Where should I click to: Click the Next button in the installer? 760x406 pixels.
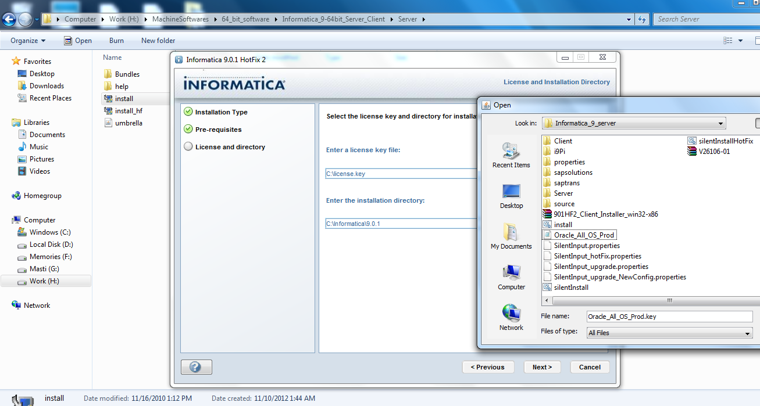541,367
